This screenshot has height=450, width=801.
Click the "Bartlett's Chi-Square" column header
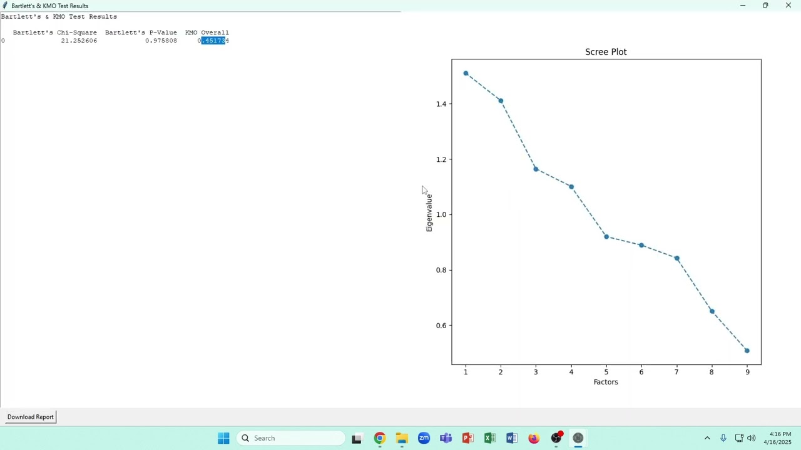[x=55, y=32]
